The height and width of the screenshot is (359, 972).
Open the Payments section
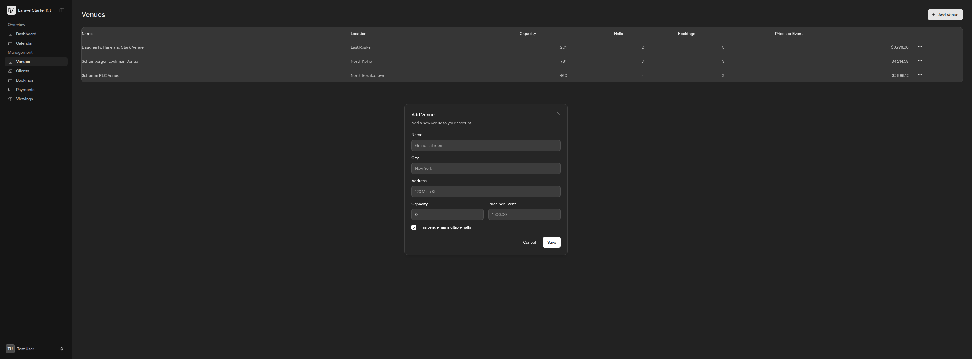(x=25, y=90)
